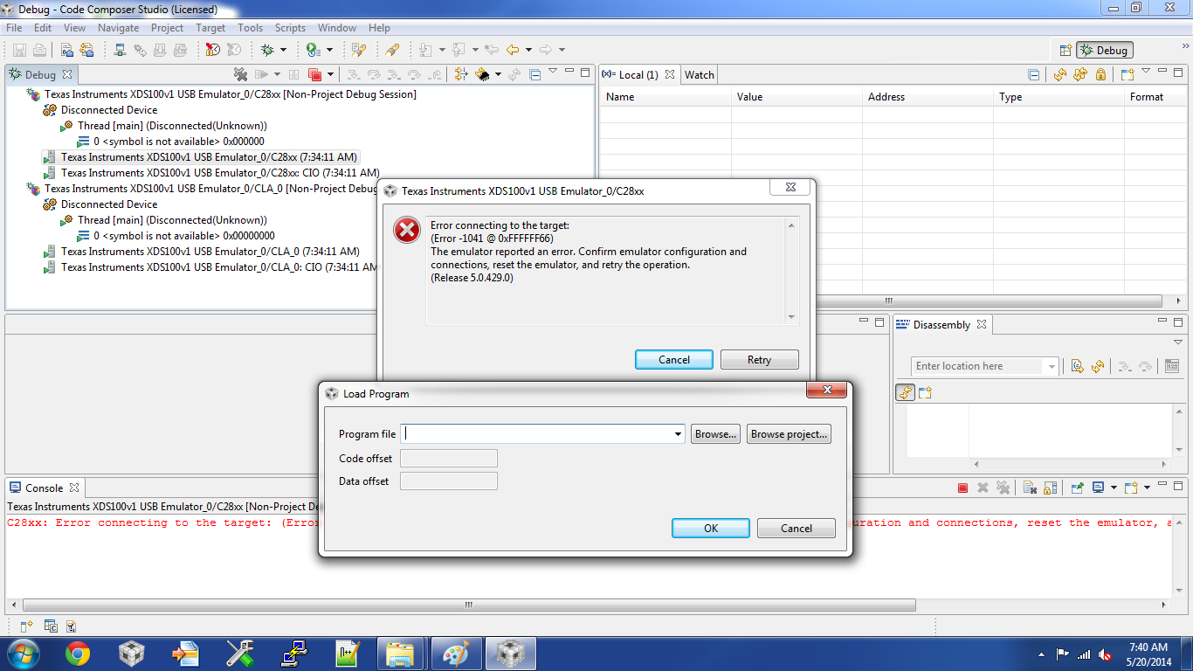1193x671 pixels.
Task: Click the Step Into icon in Debug view
Action: coord(354,75)
